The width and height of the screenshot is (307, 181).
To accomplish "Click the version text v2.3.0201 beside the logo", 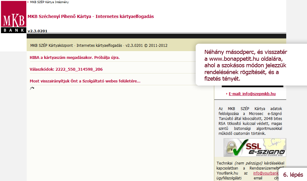I will coord(38,31).
